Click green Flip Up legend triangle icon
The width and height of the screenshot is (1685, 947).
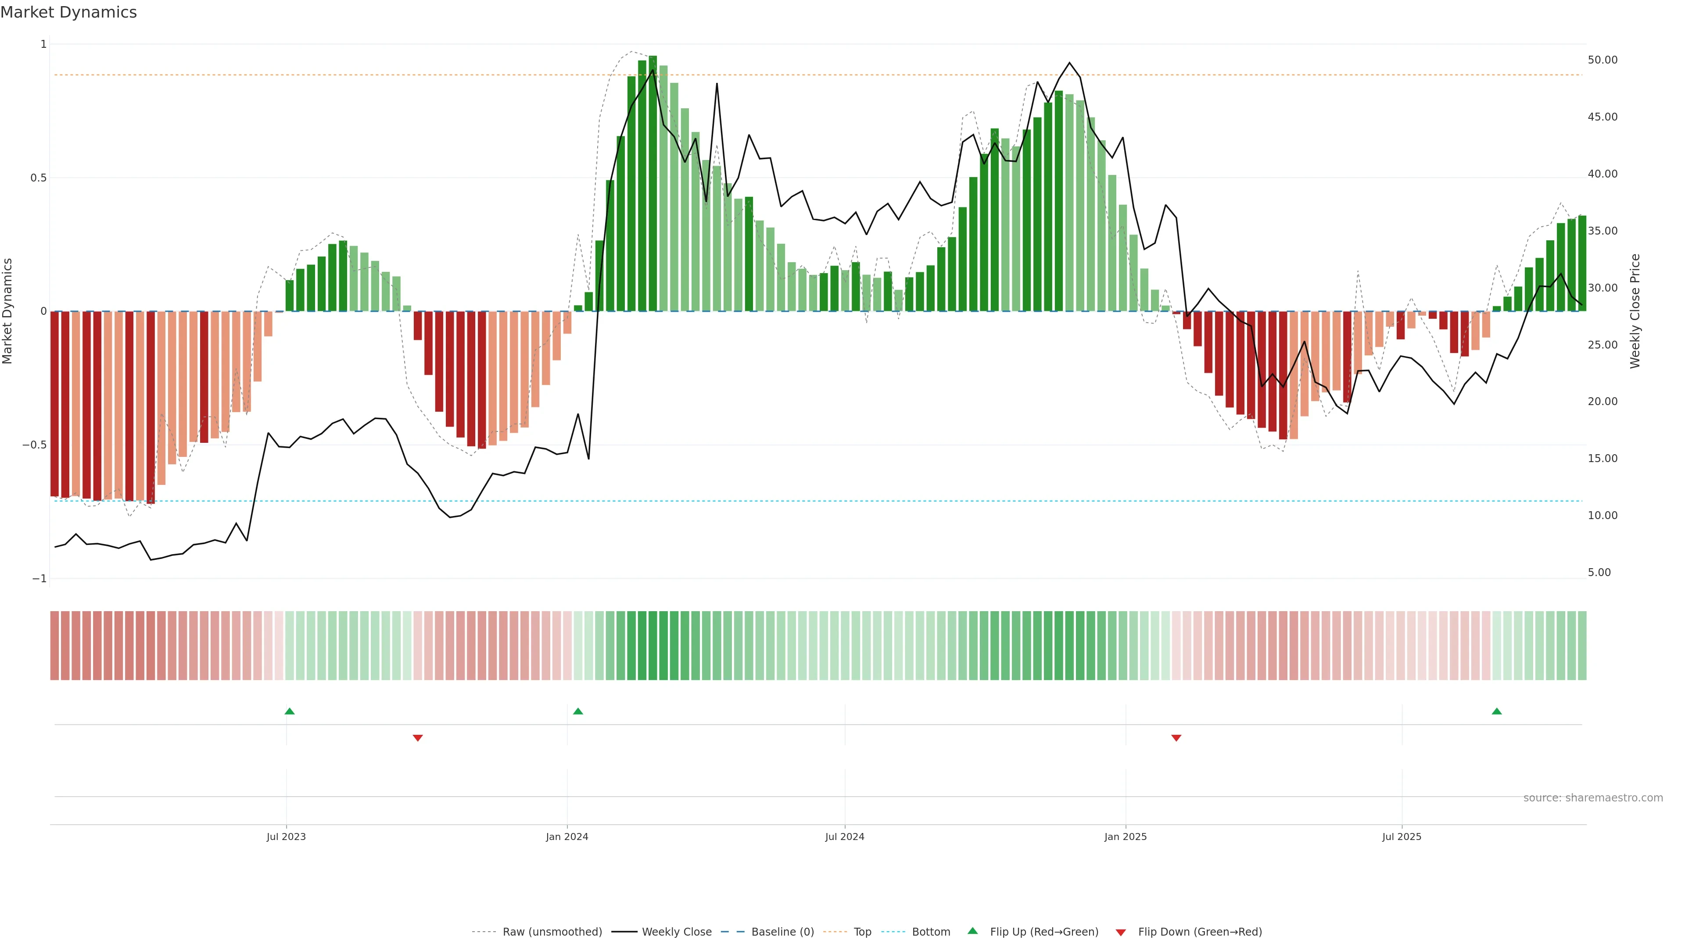click(973, 931)
